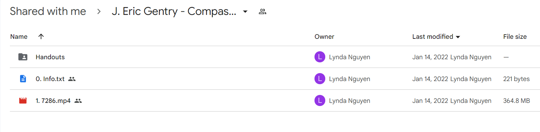Screen dimensions: 540x132
Task: Select the 0. Info.txt file name
Action: point(50,79)
